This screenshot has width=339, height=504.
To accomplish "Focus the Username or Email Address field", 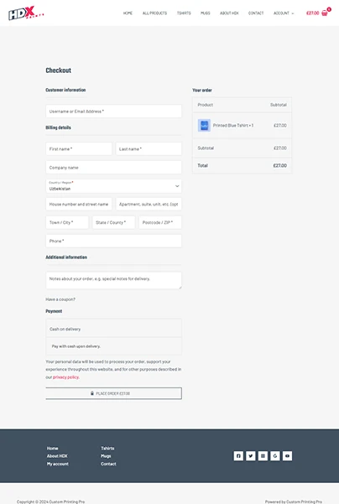I will (113, 112).
